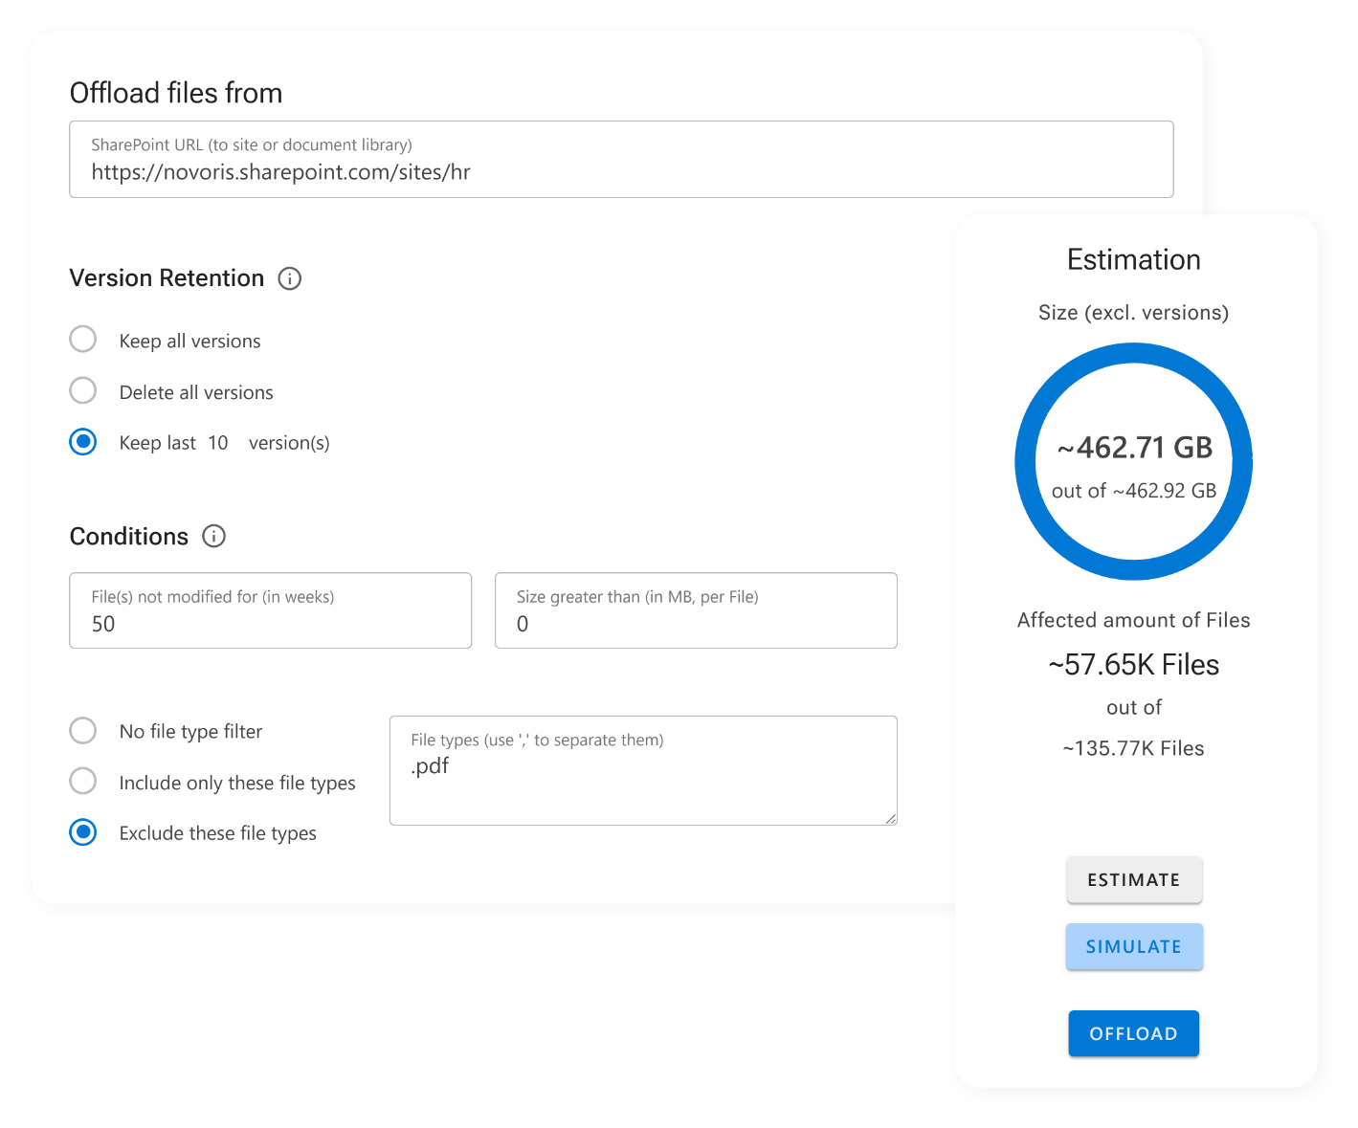Click the Conditions info icon
Image resolution: width=1358 pixels, height=1128 pixels.
(214, 536)
